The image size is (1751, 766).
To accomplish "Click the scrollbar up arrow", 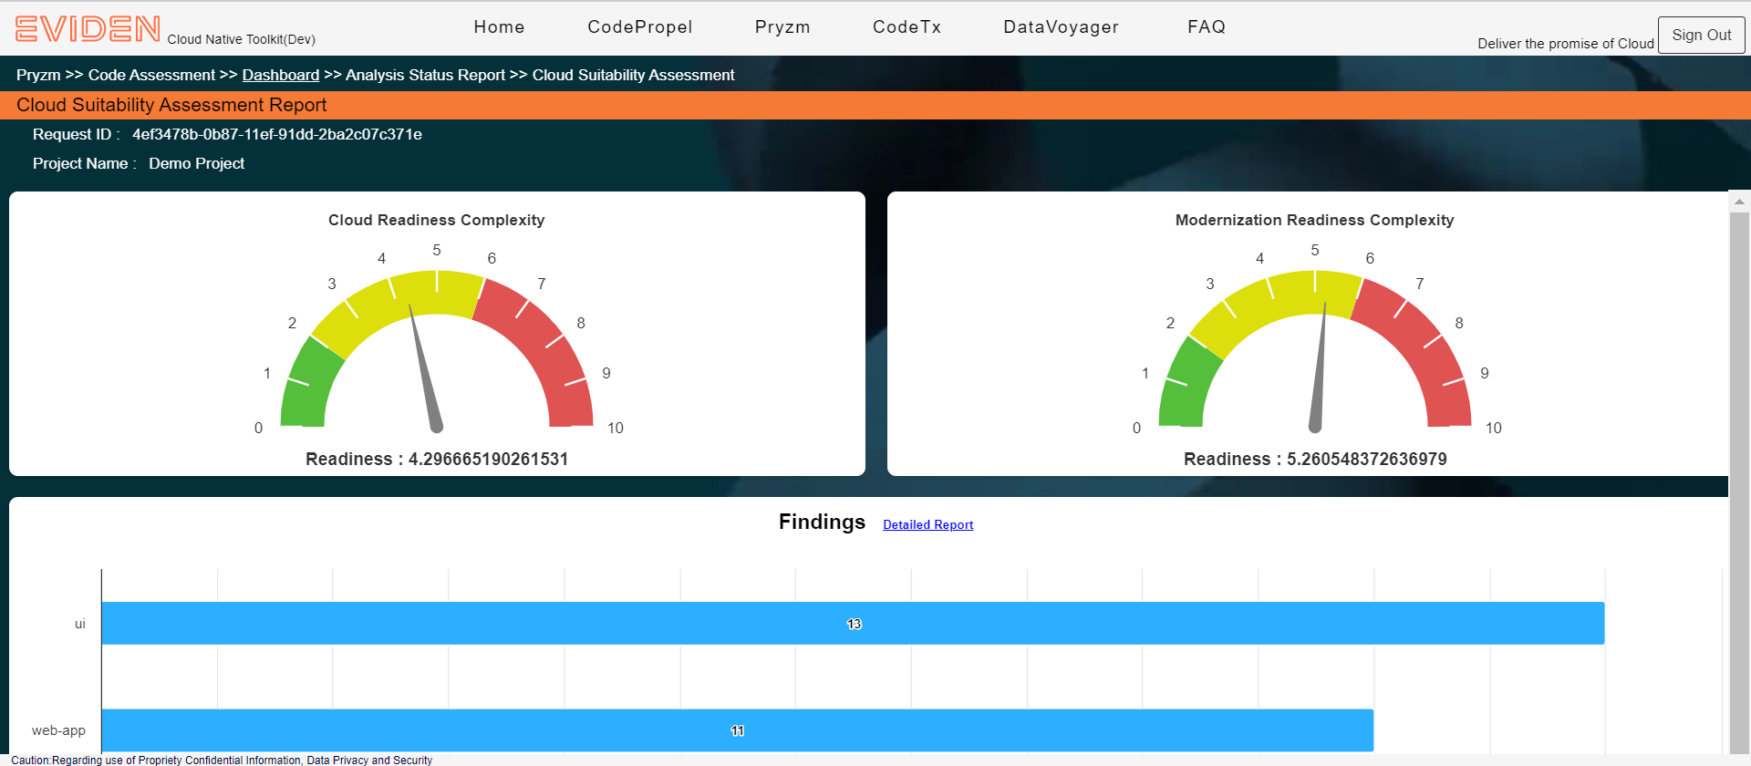I will click(1739, 202).
